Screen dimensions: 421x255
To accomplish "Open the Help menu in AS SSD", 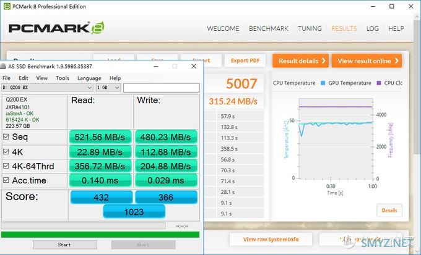I will [x=115, y=78].
